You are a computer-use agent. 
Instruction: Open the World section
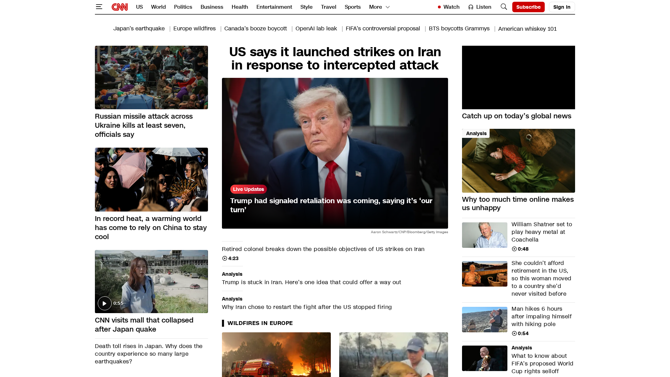tap(158, 7)
